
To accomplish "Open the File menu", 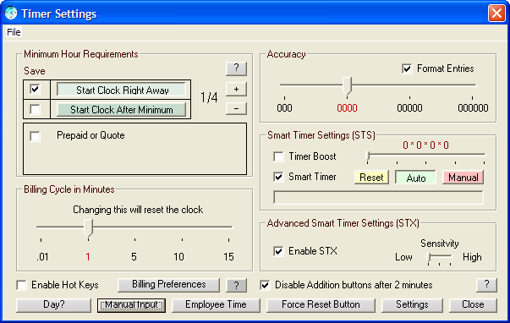I will [14, 32].
